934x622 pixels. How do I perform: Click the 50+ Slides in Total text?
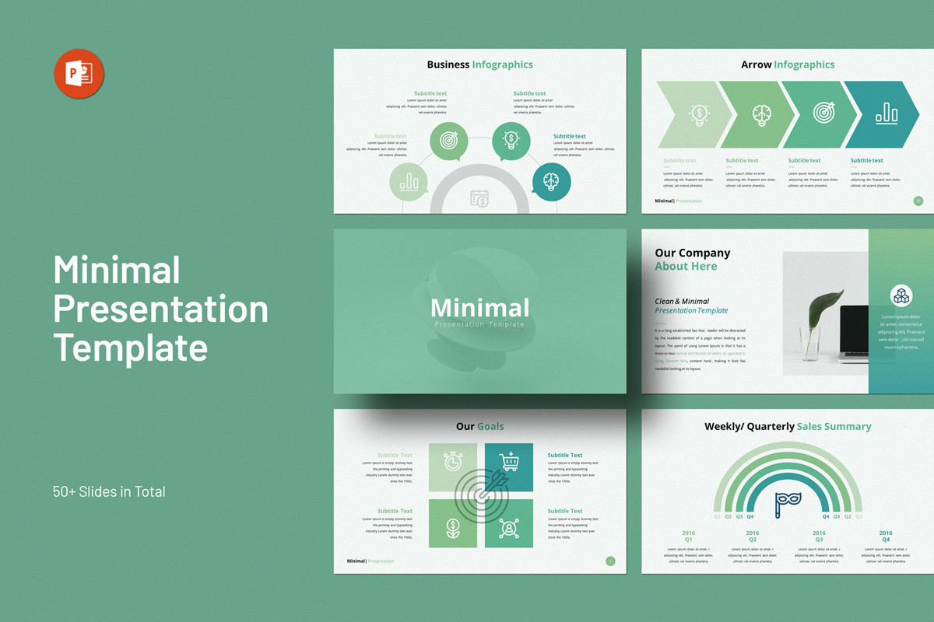tap(108, 491)
